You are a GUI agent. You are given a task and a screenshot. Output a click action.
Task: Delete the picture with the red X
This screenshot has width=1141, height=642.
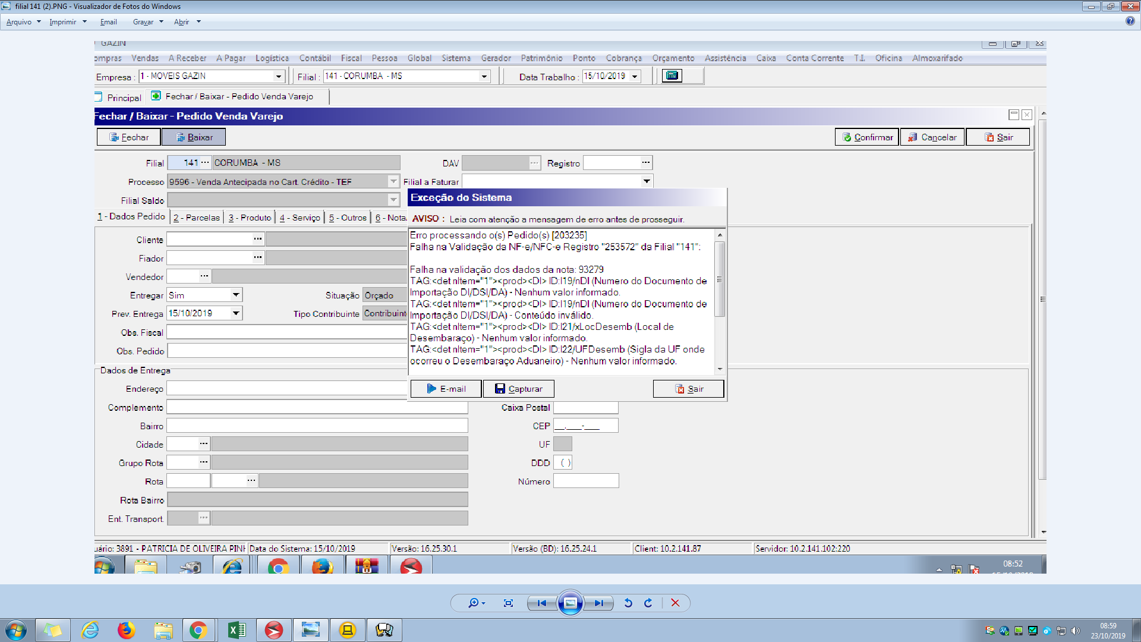click(675, 603)
